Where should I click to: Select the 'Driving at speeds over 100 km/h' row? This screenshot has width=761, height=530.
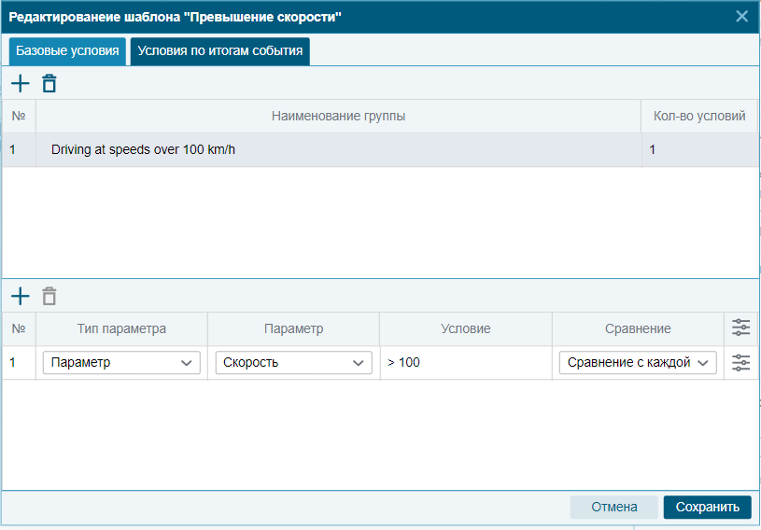point(336,149)
